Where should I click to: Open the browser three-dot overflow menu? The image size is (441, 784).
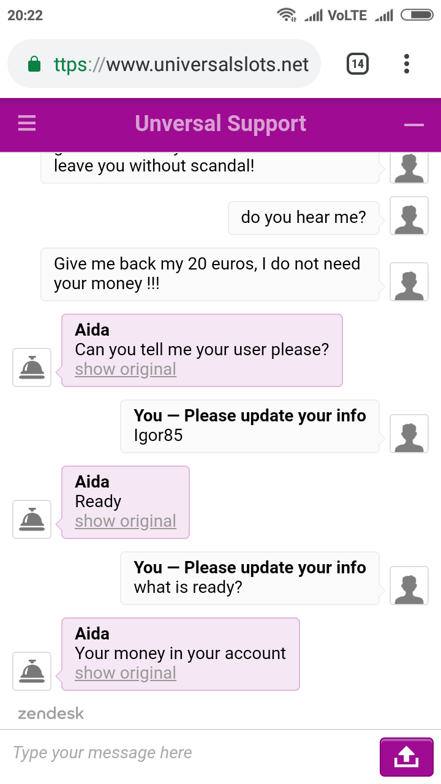[407, 64]
